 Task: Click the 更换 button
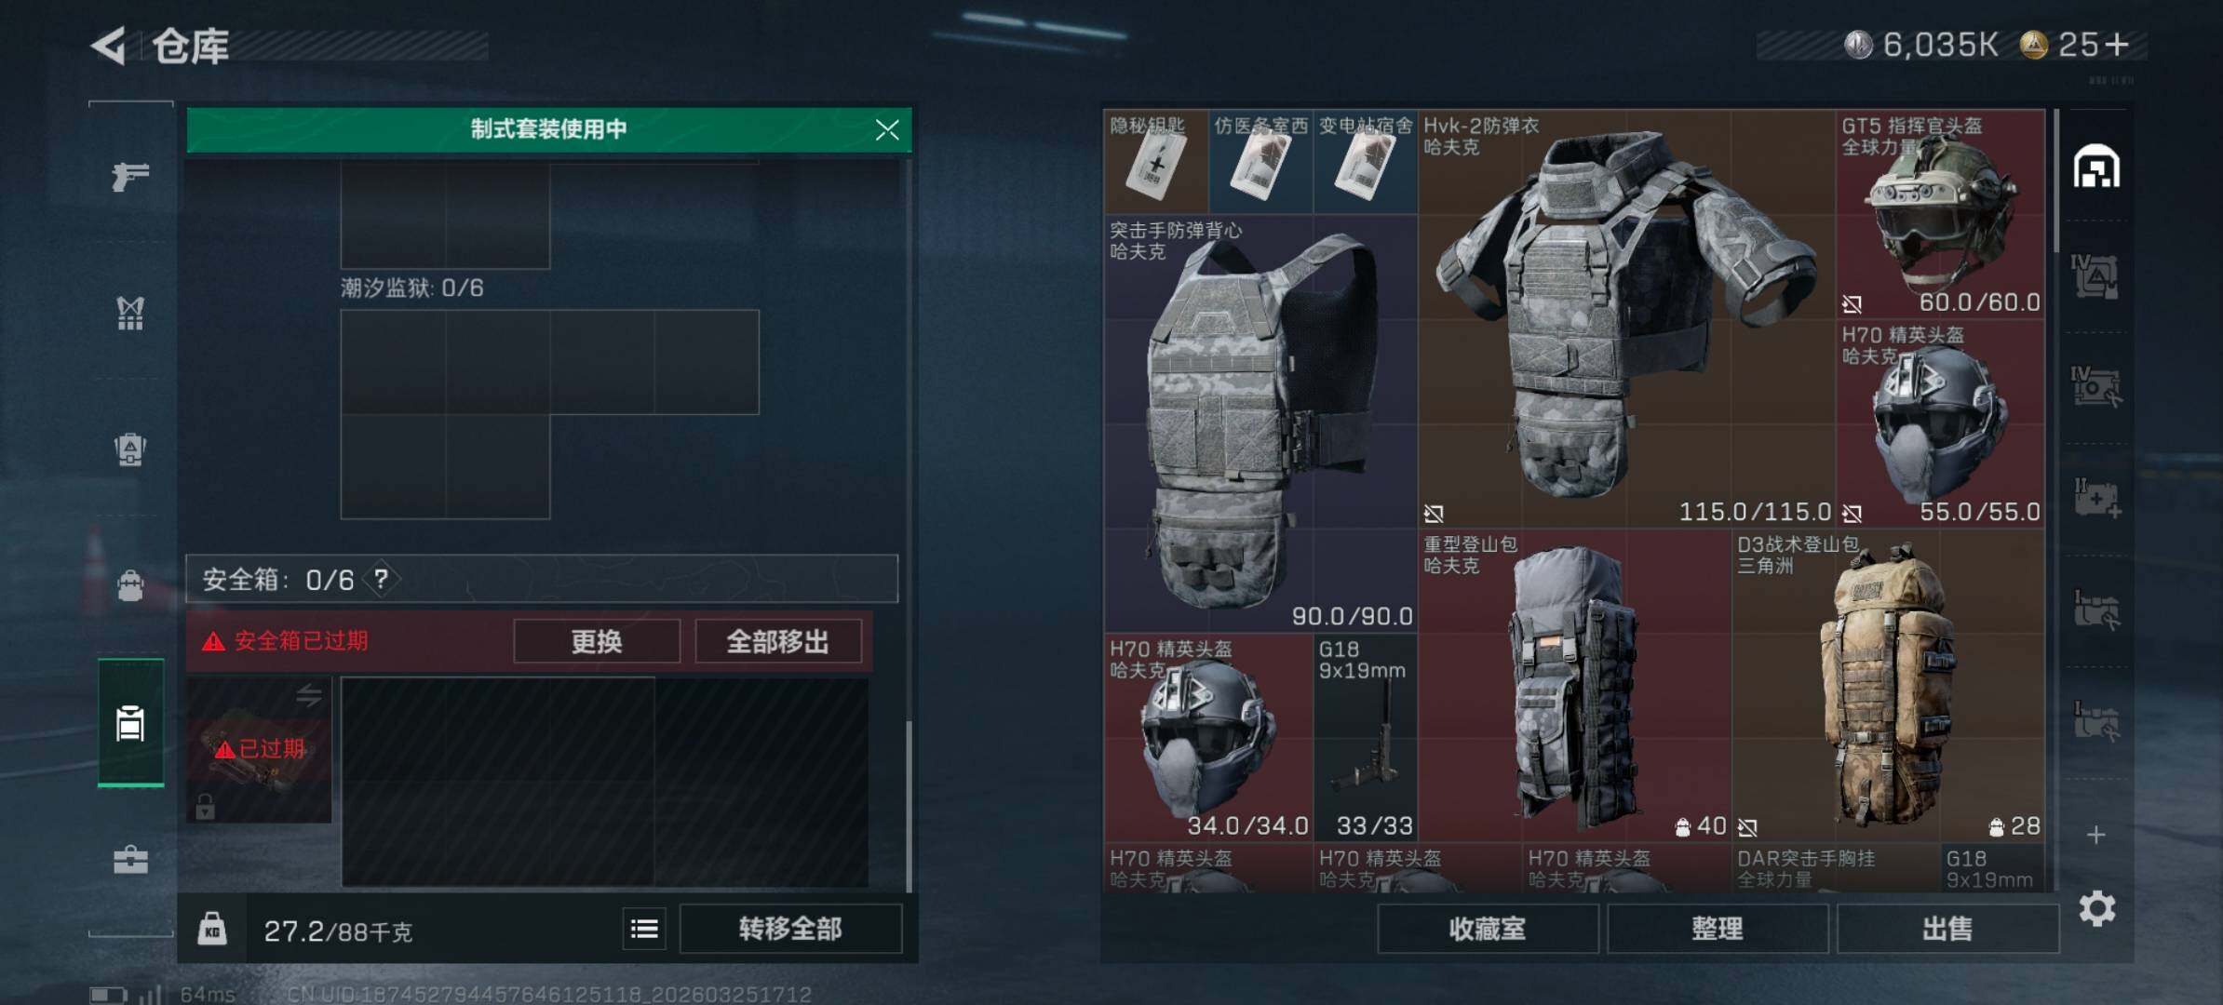[597, 641]
